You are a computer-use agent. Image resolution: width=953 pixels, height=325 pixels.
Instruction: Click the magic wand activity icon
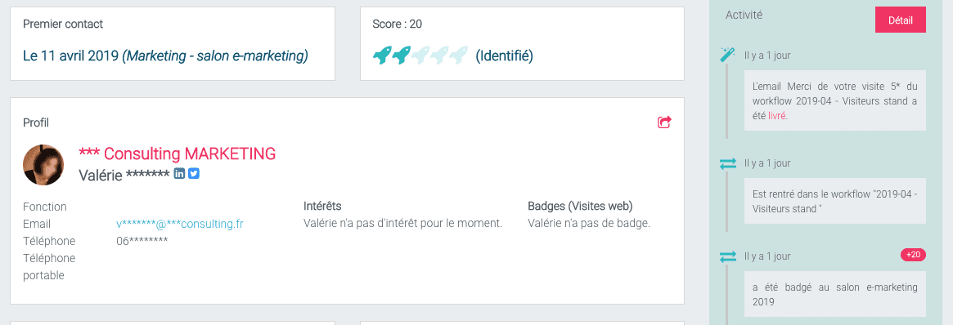(727, 55)
